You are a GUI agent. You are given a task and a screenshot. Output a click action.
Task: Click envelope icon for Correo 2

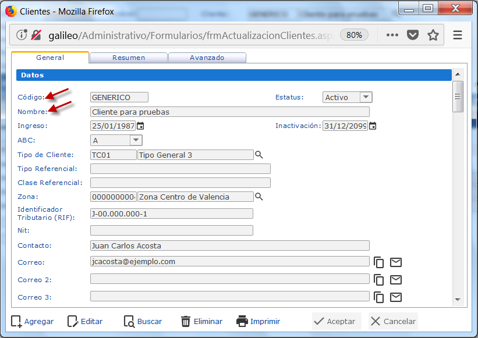pyautogui.click(x=396, y=280)
